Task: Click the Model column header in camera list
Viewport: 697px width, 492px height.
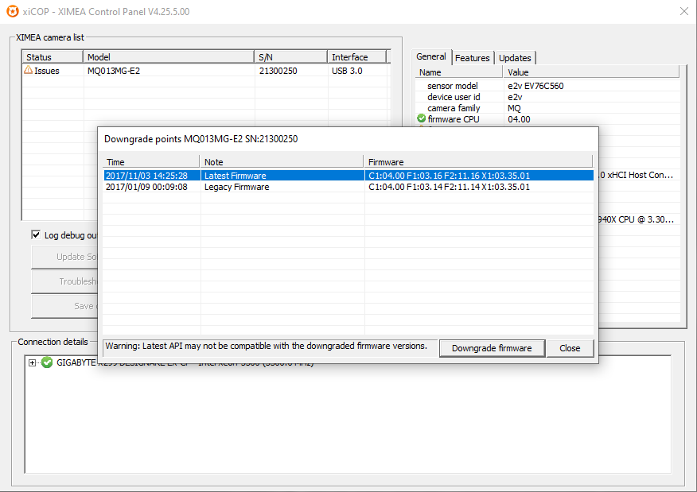Action: (169, 57)
